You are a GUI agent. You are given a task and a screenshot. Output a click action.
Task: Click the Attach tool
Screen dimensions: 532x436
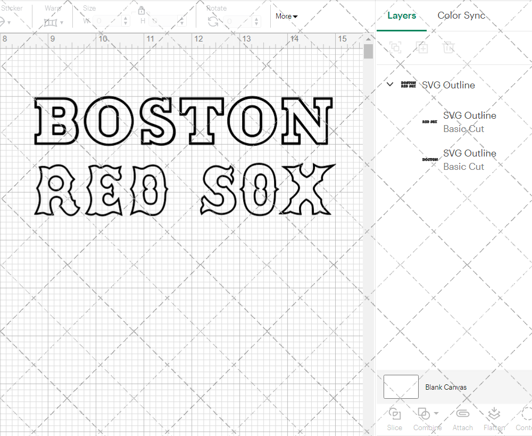(462, 419)
